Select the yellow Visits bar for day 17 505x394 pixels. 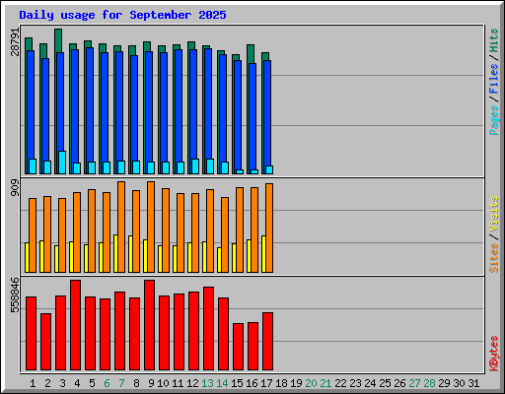click(263, 254)
